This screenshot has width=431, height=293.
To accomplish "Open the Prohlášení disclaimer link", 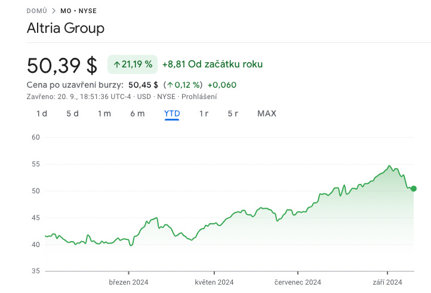I will 199,97.
